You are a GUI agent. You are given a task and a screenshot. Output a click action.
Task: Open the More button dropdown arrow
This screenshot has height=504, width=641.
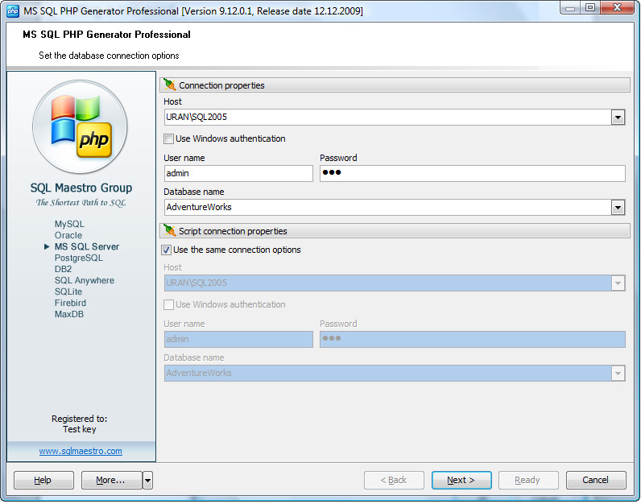tap(148, 481)
